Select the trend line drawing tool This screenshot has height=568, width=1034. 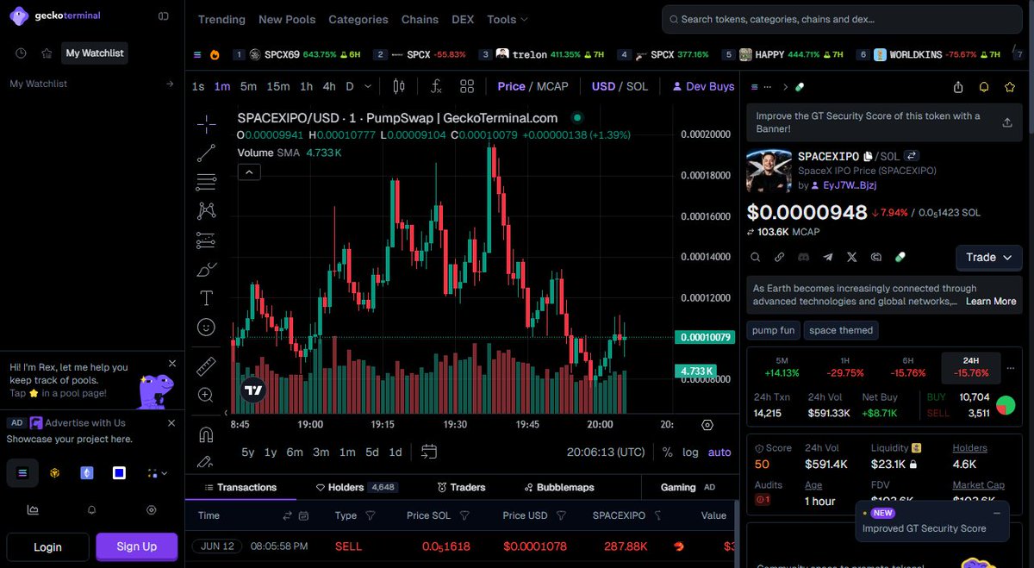click(206, 153)
